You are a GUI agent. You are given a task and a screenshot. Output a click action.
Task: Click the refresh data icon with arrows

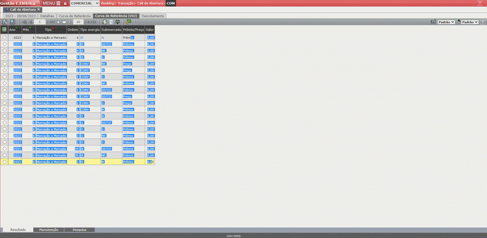click(105, 22)
